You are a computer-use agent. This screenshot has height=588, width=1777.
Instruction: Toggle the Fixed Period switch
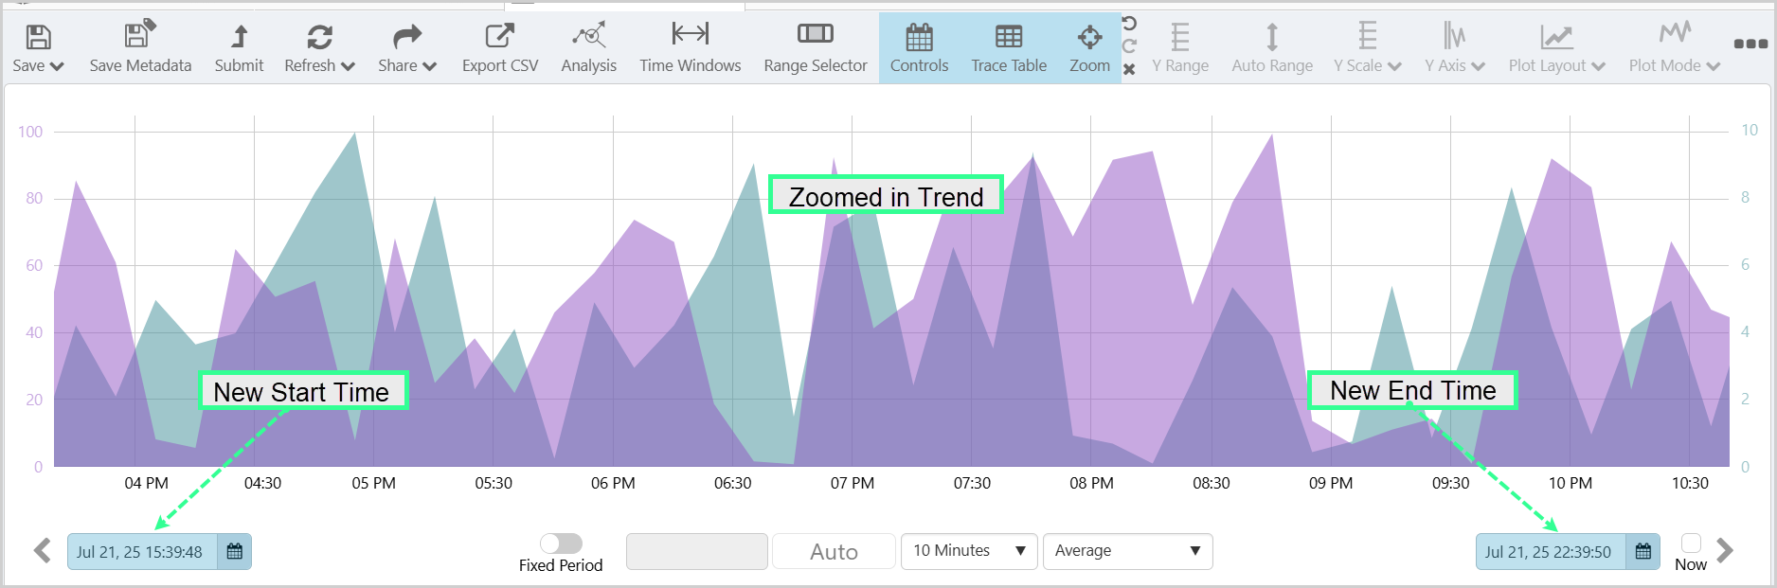pyautogui.click(x=561, y=543)
